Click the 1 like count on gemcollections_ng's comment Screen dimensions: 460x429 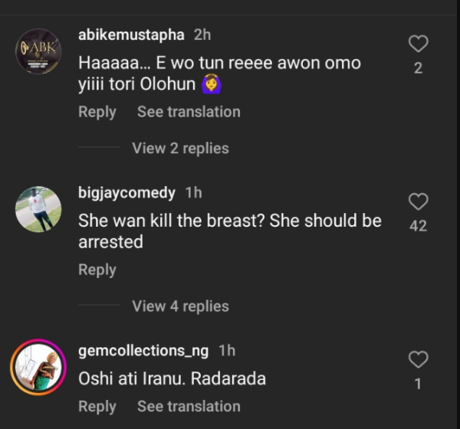418,384
